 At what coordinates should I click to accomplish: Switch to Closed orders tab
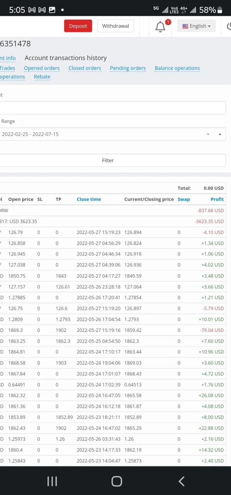(x=85, y=68)
